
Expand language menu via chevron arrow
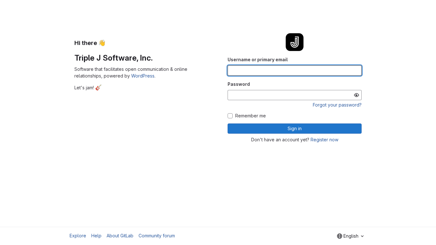coord(362,236)
